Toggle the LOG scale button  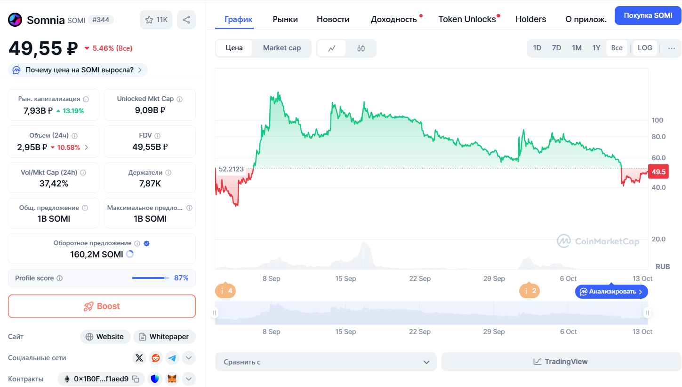click(x=645, y=48)
